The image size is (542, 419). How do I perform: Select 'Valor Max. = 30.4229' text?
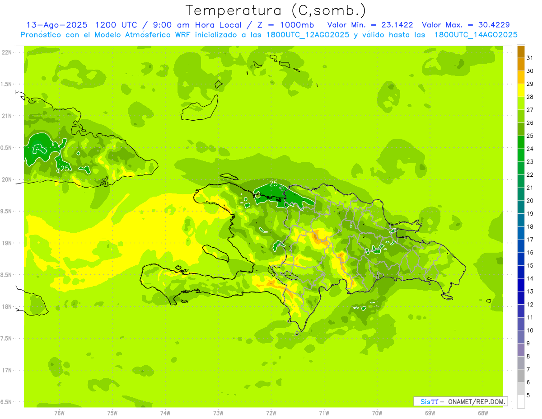pyautogui.click(x=466, y=25)
